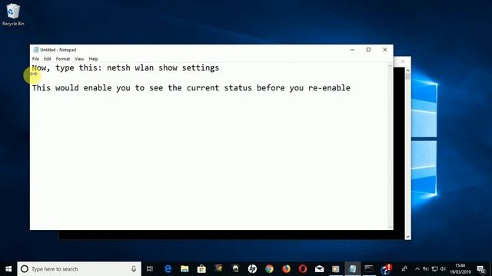Switch to the Notepad taskbar button
The height and width of the screenshot is (276, 492).
tap(352, 269)
